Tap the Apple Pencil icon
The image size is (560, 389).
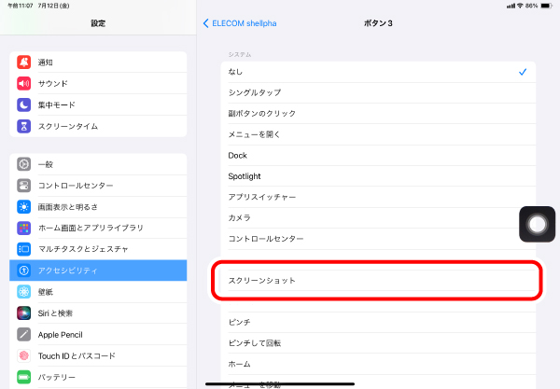pos(23,334)
